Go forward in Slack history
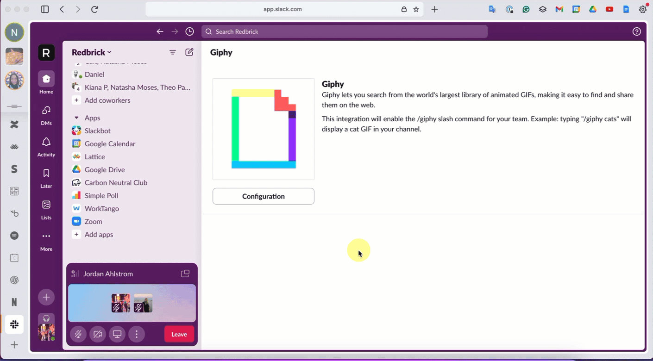The image size is (653, 361). (175, 31)
